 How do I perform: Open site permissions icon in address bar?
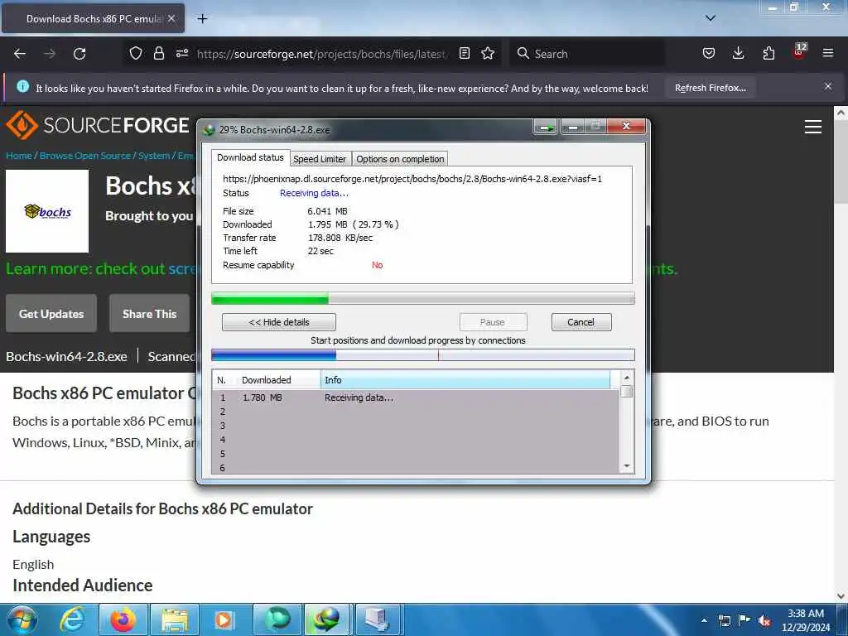coord(182,53)
